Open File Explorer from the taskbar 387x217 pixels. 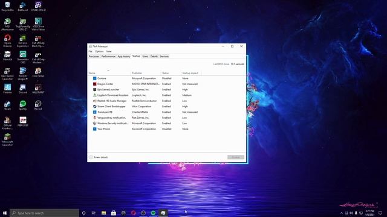click(103, 213)
